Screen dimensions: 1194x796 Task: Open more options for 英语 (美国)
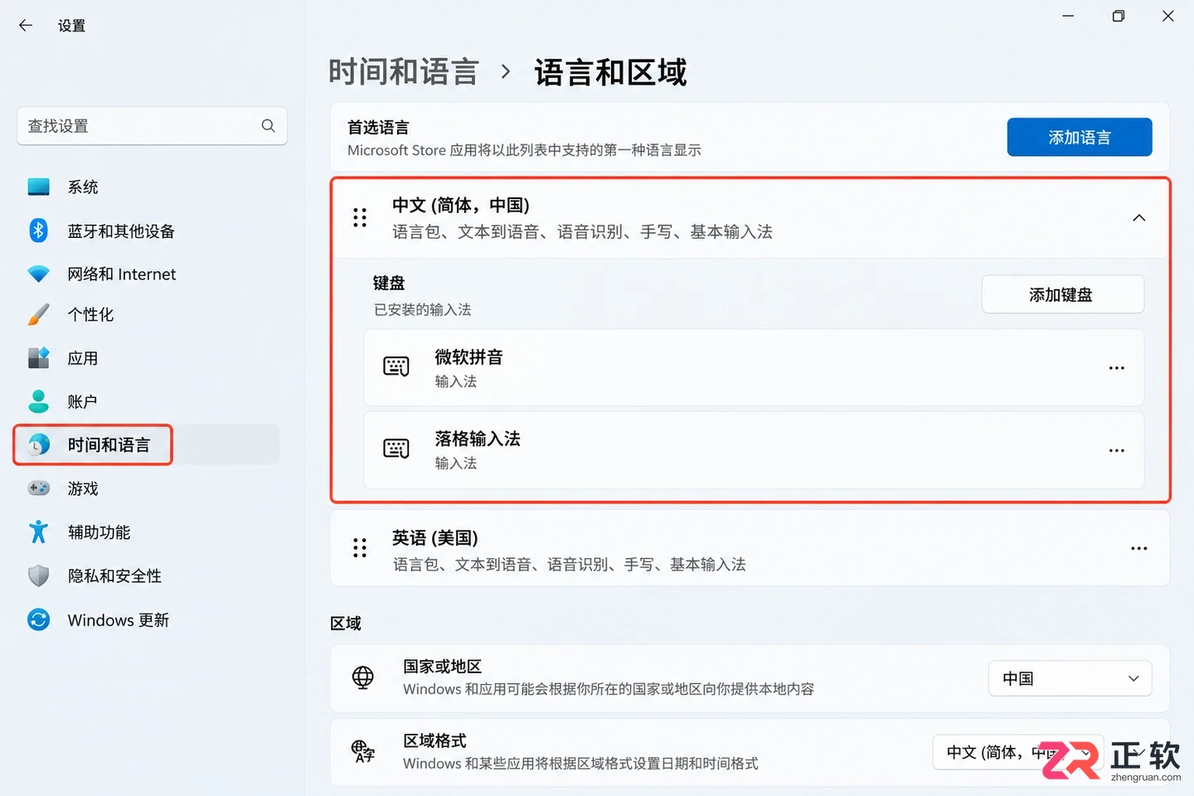(x=1139, y=548)
